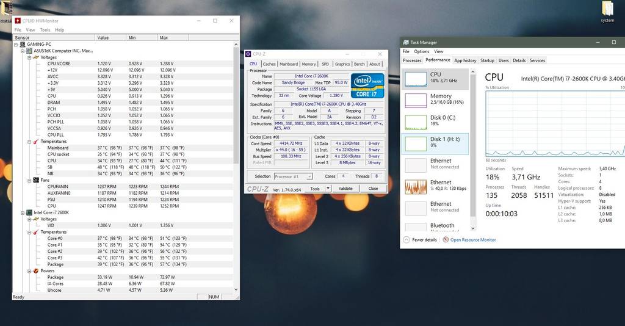Select the Memory item in Task Manager

(435, 100)
